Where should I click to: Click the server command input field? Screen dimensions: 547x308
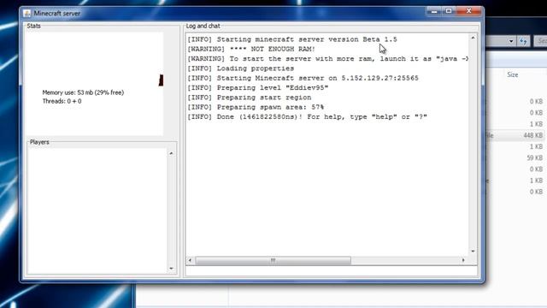click(331, 271)
